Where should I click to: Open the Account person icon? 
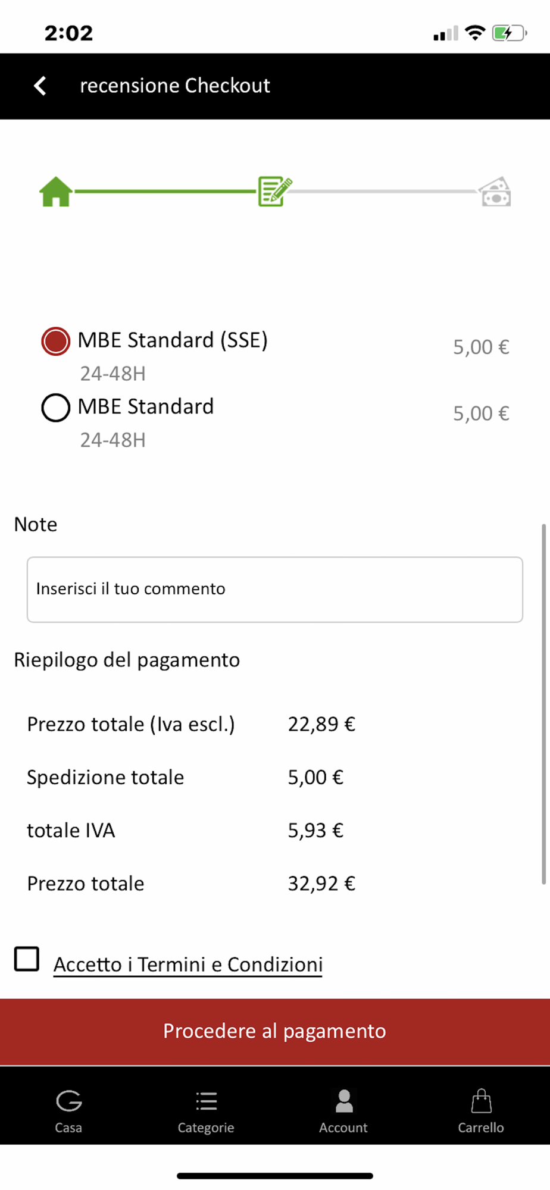coord(344,1101)
